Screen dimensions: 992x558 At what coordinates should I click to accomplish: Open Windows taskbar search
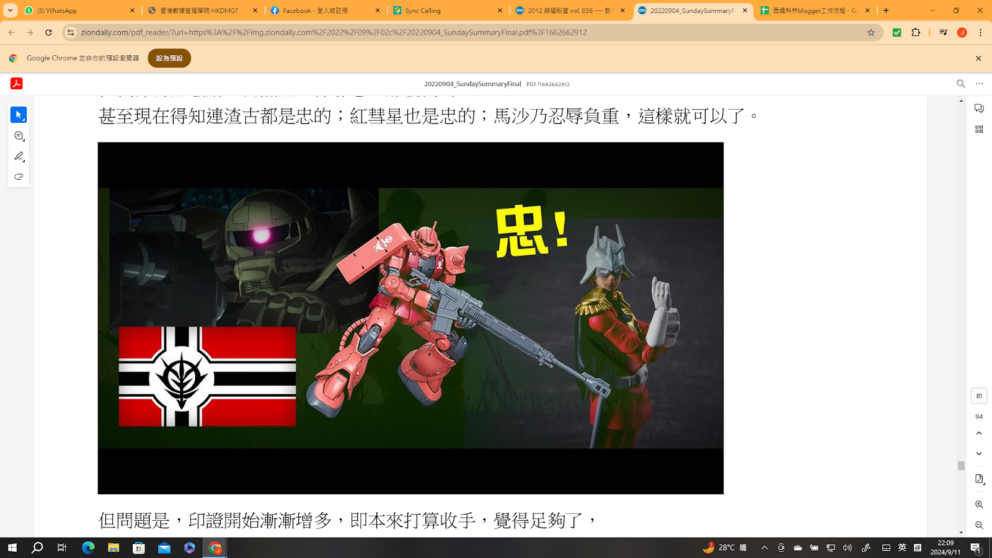coord(37,547)
